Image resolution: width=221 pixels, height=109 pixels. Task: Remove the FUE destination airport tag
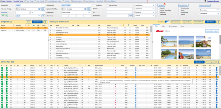pos(70,5)
